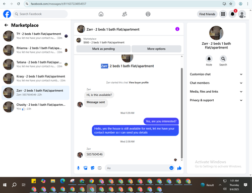Open the Friends icon in top navigation
252x193 pixels.
124,14
